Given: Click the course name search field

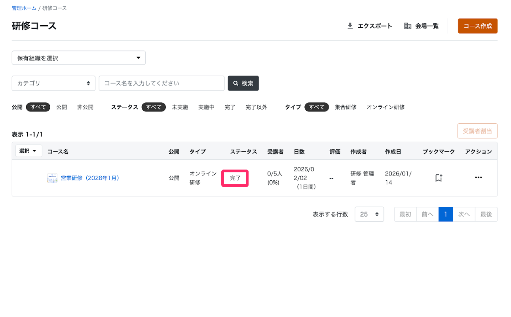Looking at the screenshot, I should click(x=161, y=83).
